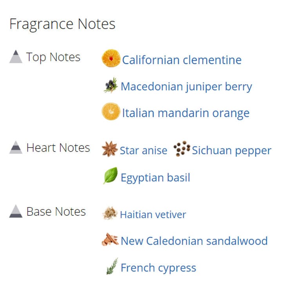Click the New Caledonian sandalwood icon
This screenshot has width=282, height=282.
(x=110, y=240)
